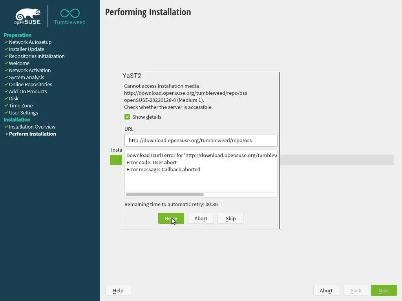Click 'Remaining time to automatic retry' text

click(x=171, y=204)
